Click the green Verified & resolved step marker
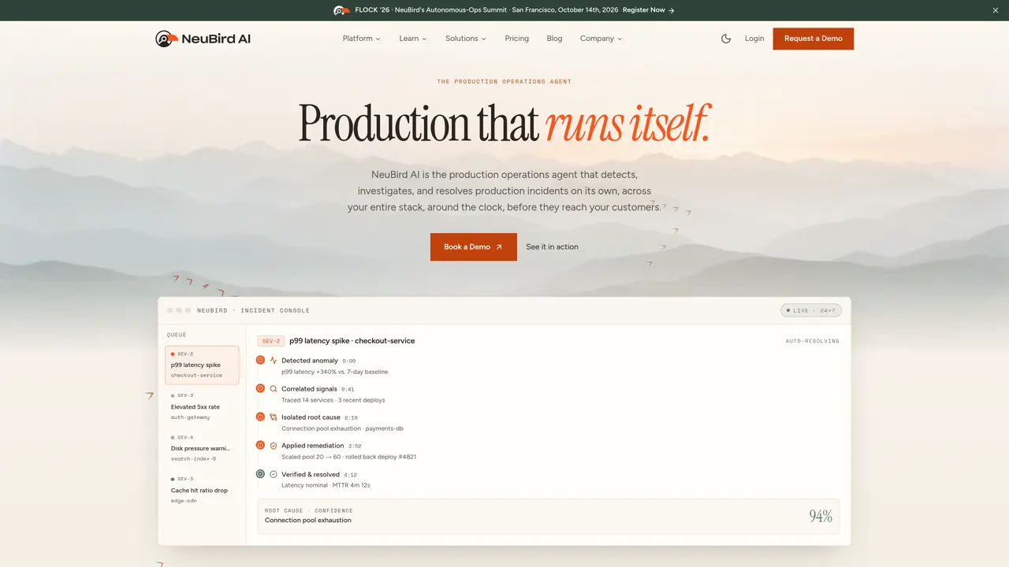 click(260, 474)
